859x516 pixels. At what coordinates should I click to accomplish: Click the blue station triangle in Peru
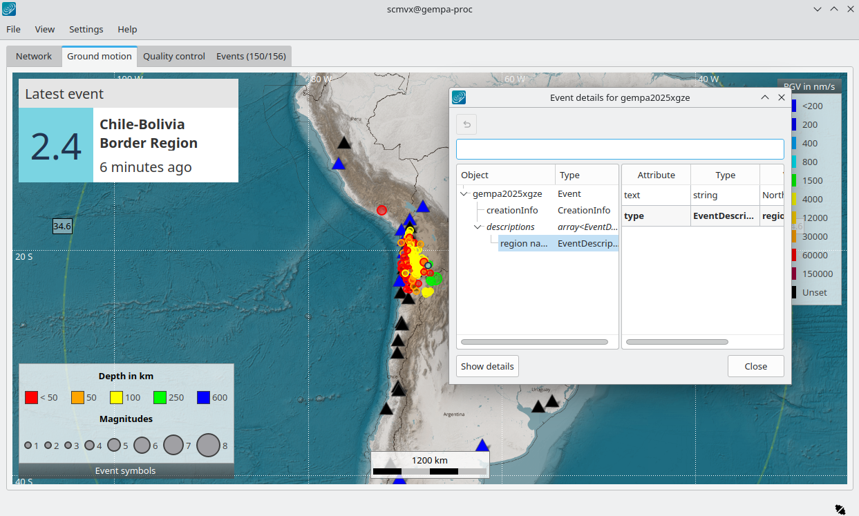[x=339, y=164]
